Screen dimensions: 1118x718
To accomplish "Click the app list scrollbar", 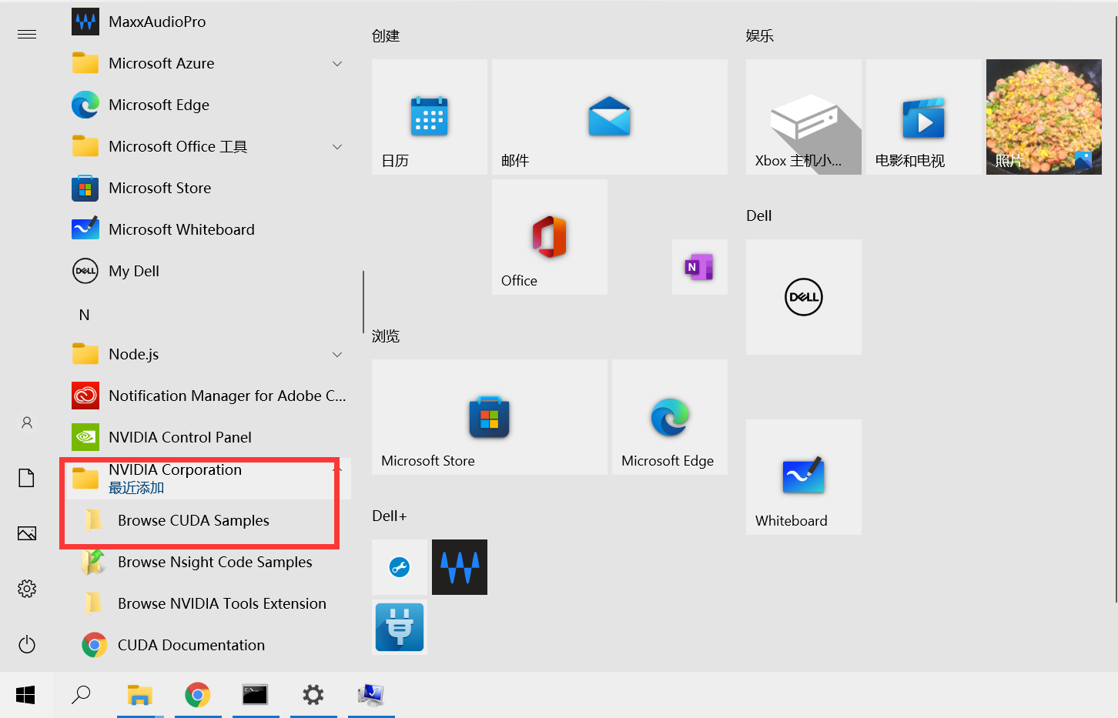I will click(x=363, y=302).
